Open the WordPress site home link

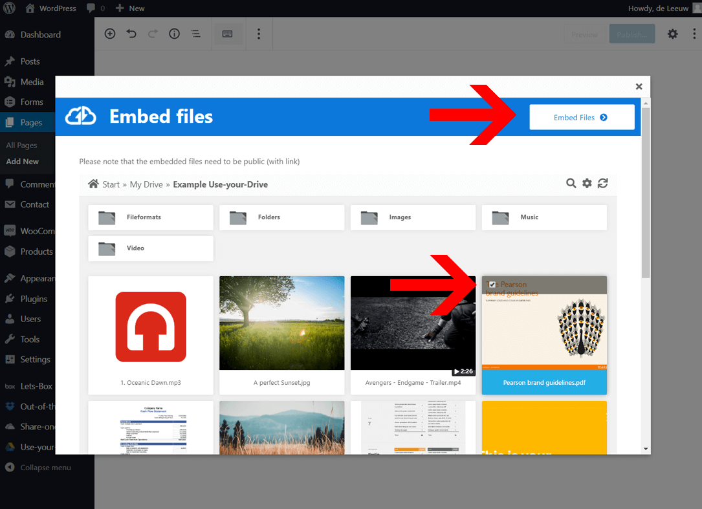50,8
